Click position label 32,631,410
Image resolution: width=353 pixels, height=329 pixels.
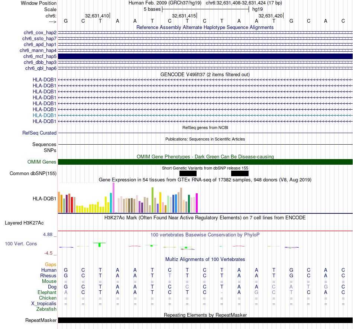[97, 16]
